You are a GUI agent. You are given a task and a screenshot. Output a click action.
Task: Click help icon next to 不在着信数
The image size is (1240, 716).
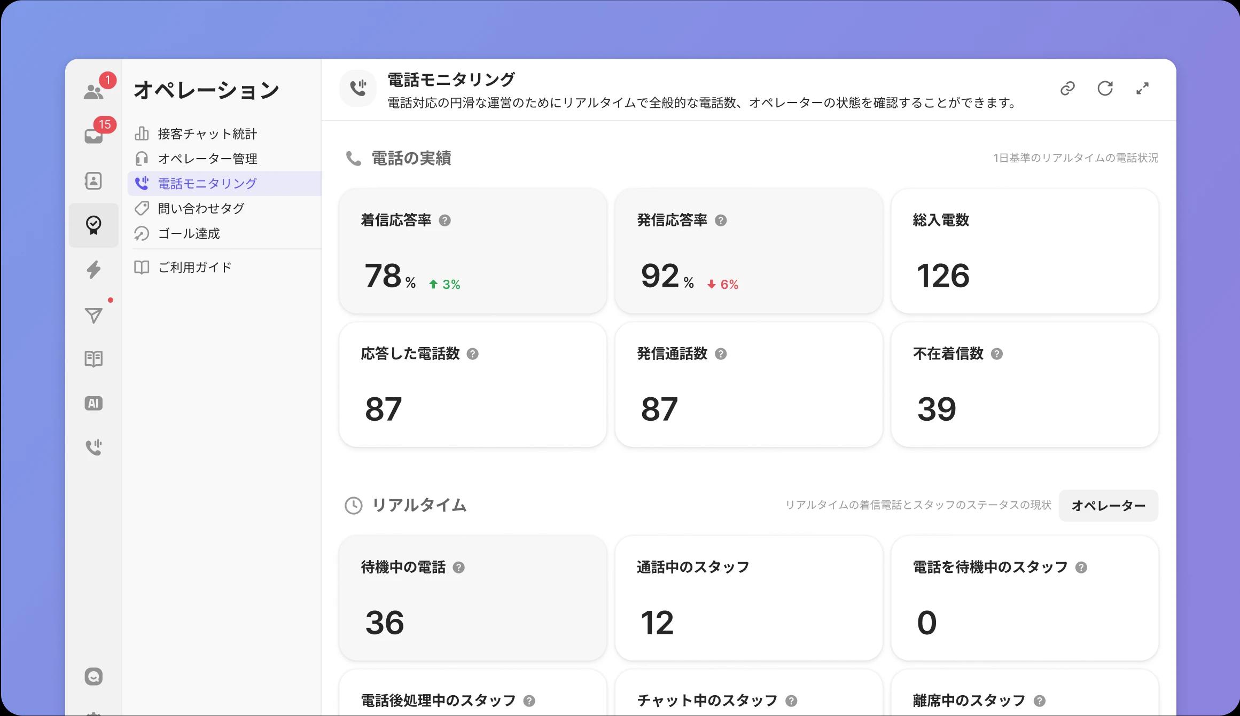click(996, 354)
